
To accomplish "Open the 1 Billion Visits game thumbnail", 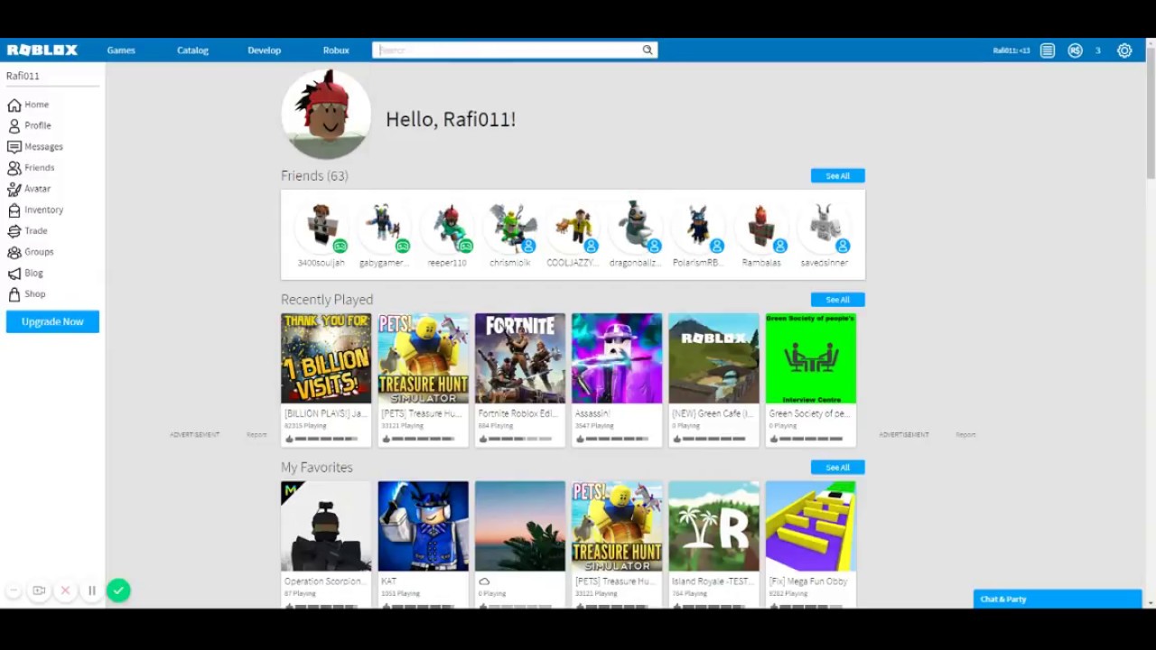I will (x=326, y=358).
